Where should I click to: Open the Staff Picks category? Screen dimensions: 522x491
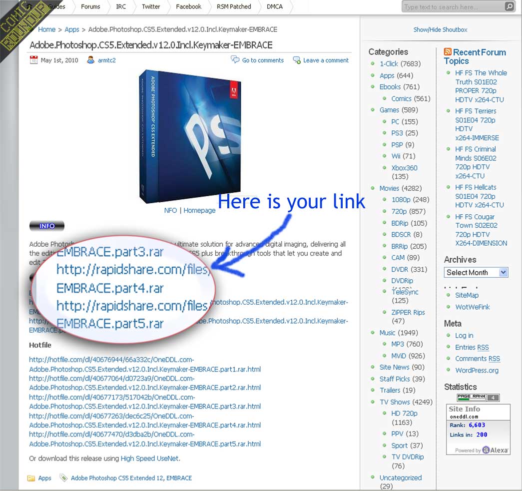coord(395,379)
